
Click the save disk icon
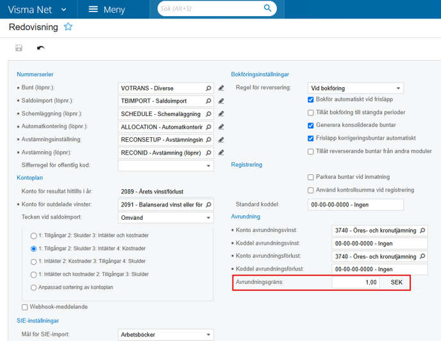tap(19, 48)
